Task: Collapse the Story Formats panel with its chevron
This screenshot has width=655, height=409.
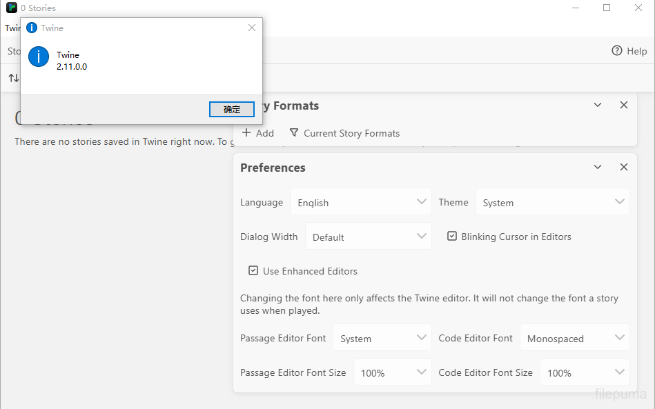Action: coord(598,106)
